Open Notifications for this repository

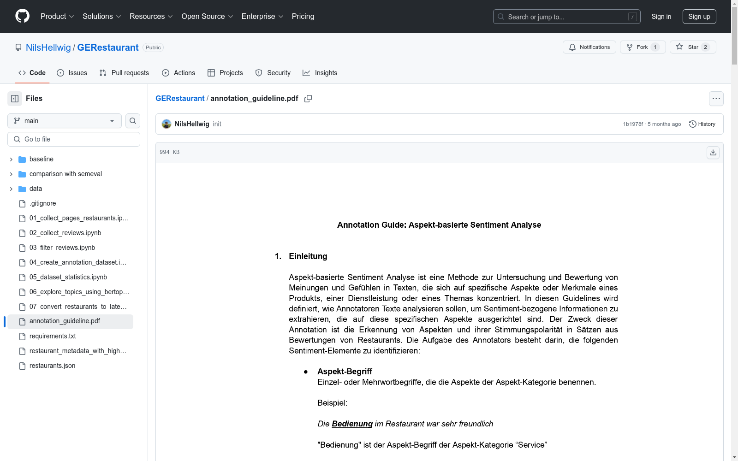pyautogui.click(x=589, y=47)
